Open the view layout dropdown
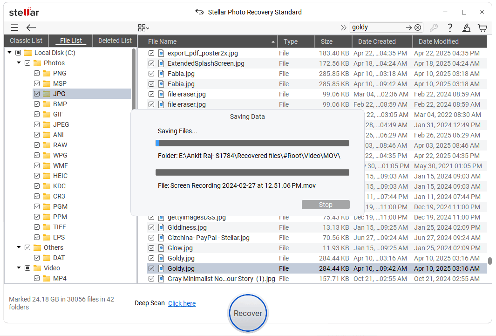The height and width of the screenshot is (336, 496). pyautogui.click(x=143, y=27)
